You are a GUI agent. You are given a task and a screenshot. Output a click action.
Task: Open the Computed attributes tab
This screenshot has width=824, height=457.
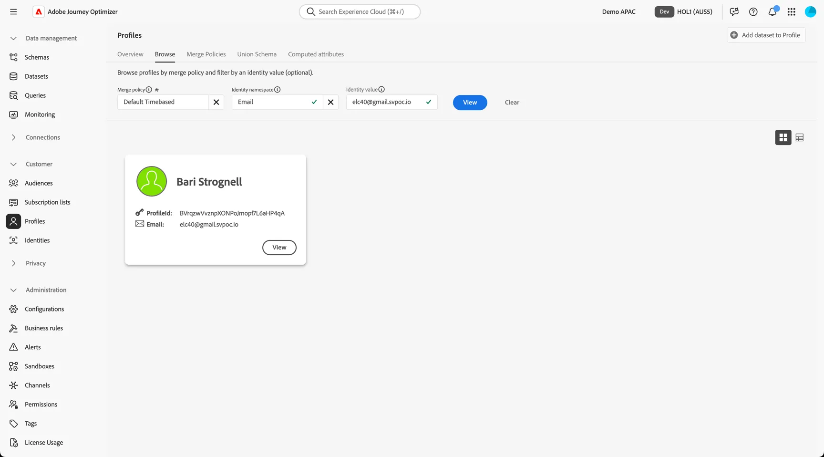(x=316, y=54)
